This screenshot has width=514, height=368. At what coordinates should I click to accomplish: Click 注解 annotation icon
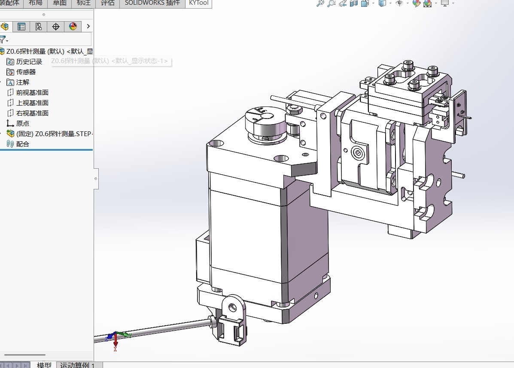click(10, 82)
